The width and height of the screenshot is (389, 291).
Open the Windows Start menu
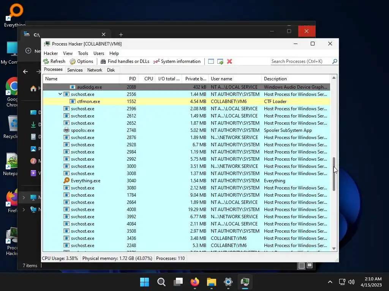144,282
